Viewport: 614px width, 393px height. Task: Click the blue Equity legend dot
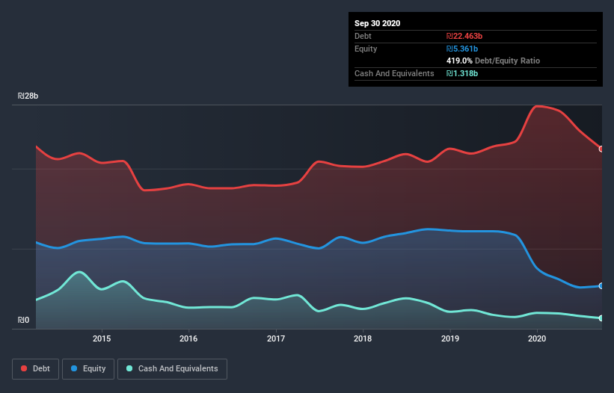pyautogui.click(x=74, y=368)
